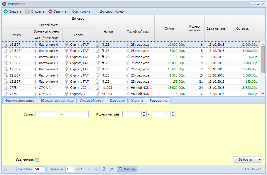Image resolution: width=267 pixels, height=175 pixels.
Task: Click the Страница number field
Action: [x=70, y=169]
